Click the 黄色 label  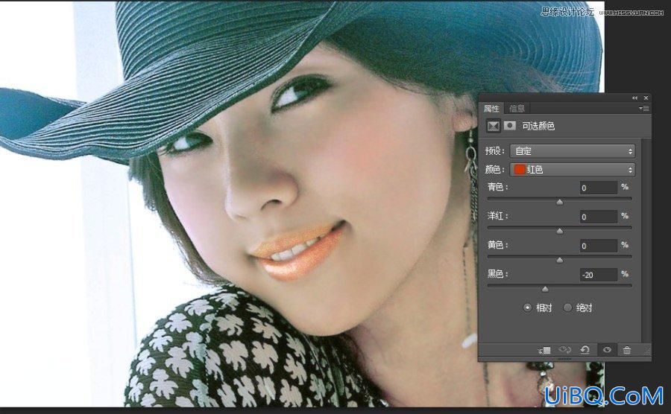coord(498,245)
